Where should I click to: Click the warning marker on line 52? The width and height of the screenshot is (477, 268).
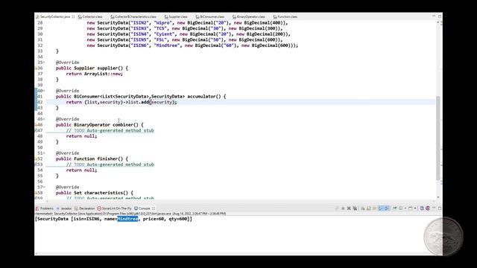[37, 159]
